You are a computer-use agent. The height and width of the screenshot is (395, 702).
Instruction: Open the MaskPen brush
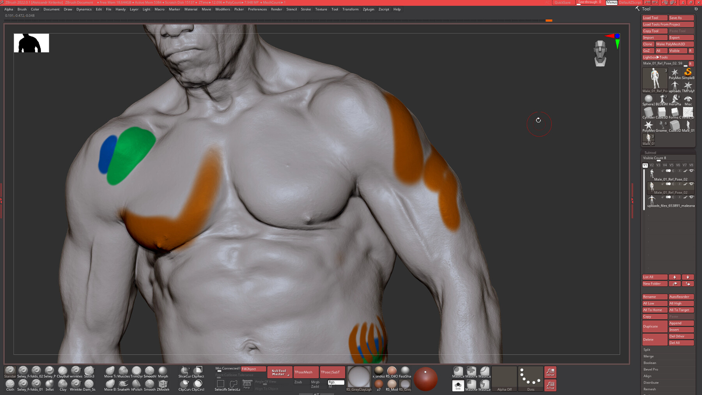[x=471, y=371]
